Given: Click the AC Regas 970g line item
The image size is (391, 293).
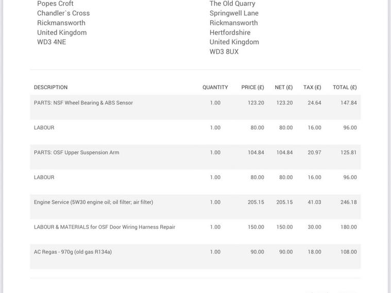Looking at the screenshot, I should point(195,256).
